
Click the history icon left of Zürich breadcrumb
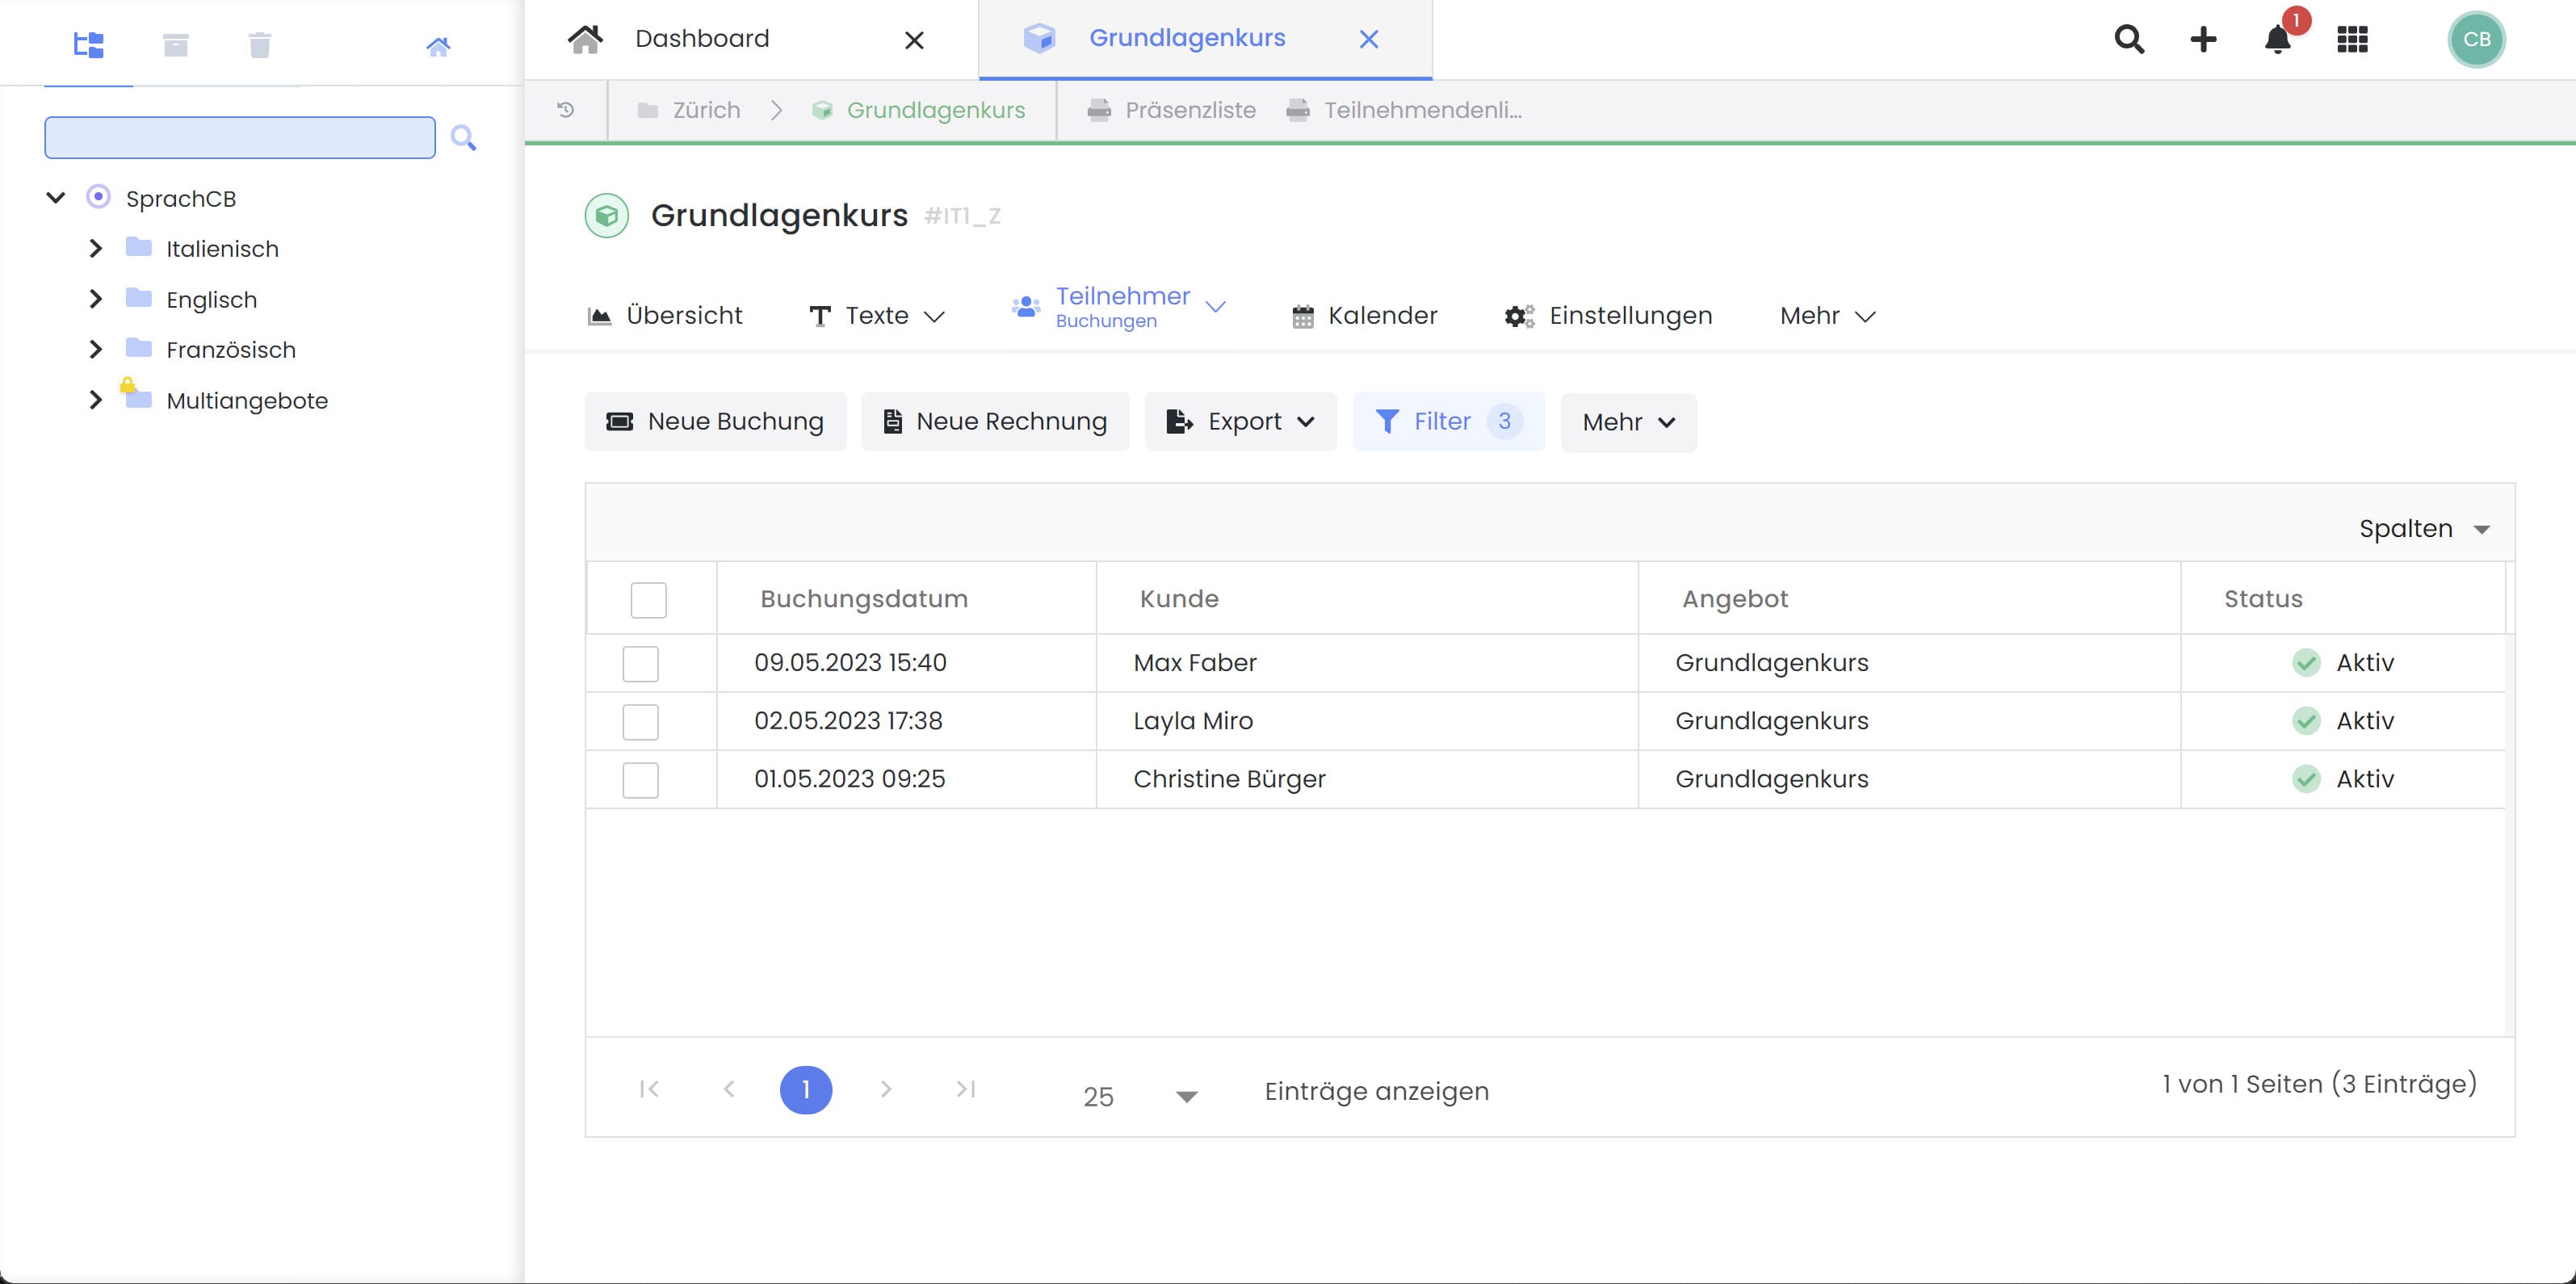pyautogui.click(x=566, y=110)
